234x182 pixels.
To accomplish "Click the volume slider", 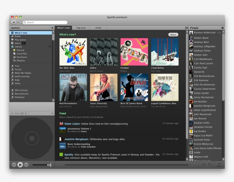I will 41,165.
